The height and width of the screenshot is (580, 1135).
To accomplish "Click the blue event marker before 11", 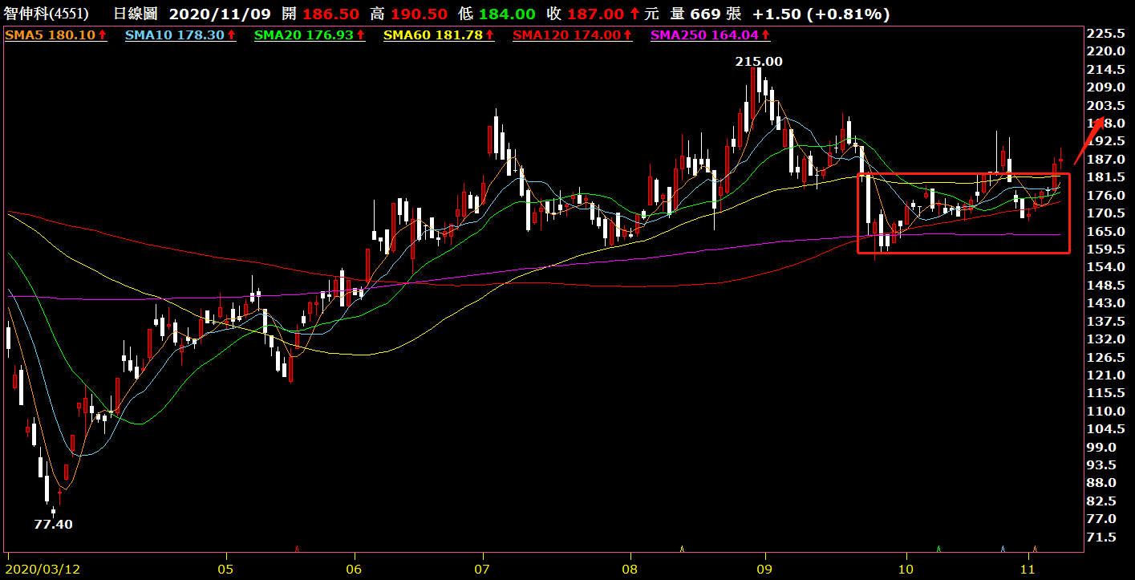I will (1003, 549).
